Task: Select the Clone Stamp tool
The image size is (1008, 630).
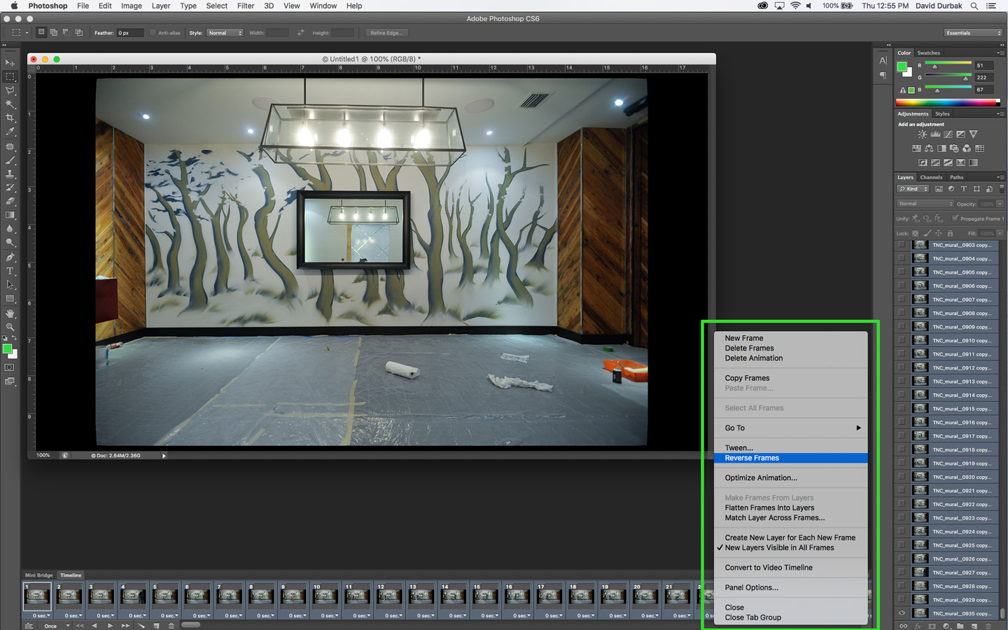Action: (x=10, y=174)
